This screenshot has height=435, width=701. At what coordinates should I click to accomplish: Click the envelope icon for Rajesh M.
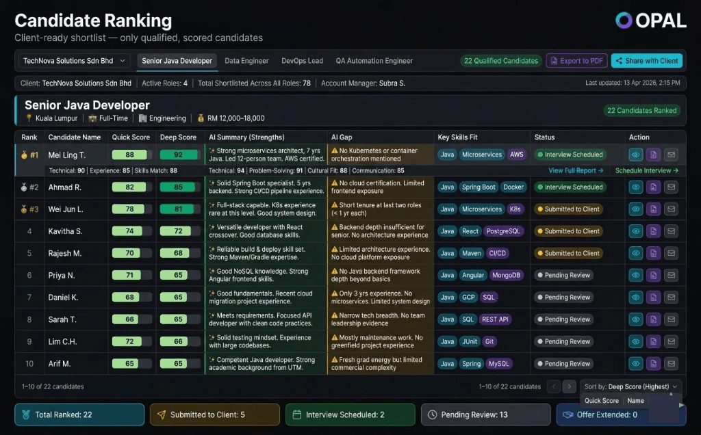click(671, 253)
